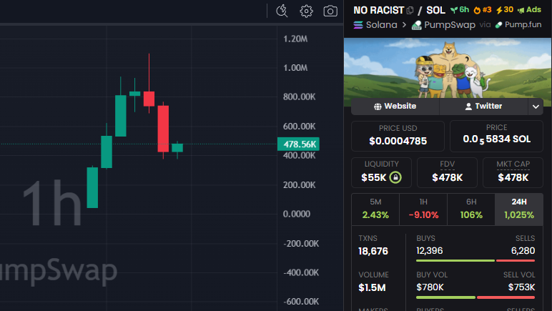Click the current price label 478.56K
The width and height of the screenshot is (552, 311).
point(299,144)
